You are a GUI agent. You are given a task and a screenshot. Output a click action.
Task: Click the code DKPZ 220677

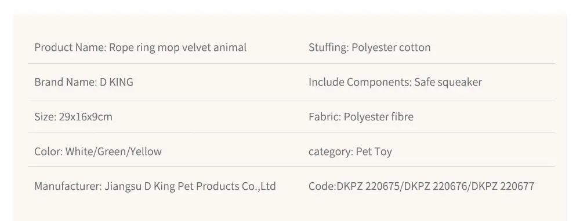click(503, 186)
